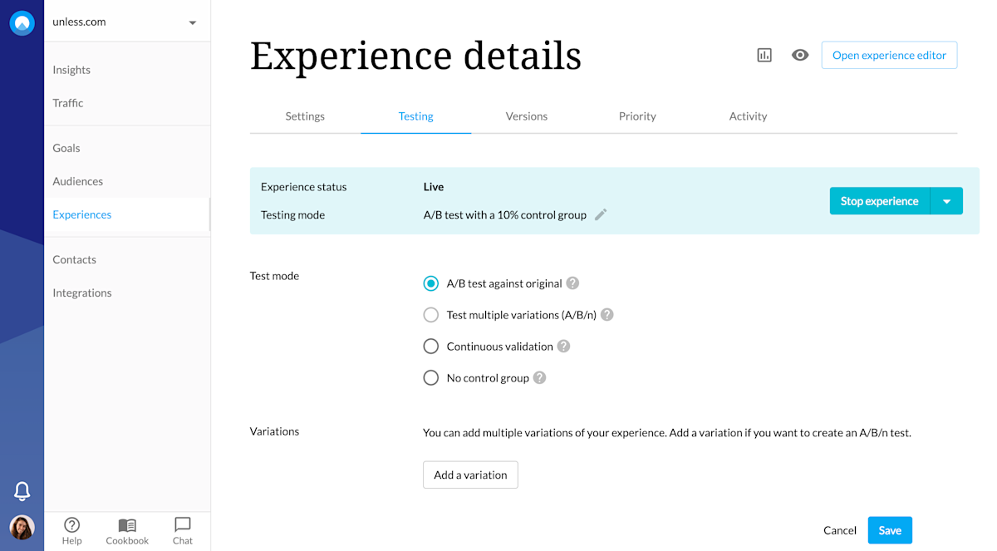Click the eye preview icon
Screen dimensions: 997x551
click(800, 55)
